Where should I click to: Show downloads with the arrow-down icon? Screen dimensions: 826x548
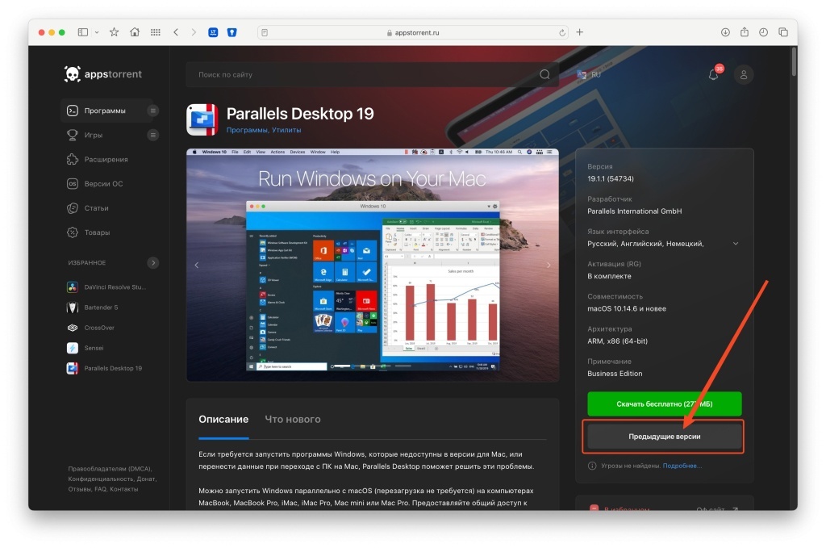[x=725, y=32]
